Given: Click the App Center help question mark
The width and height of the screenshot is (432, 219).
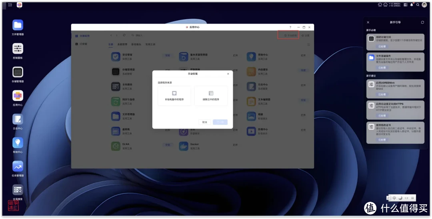Looking at the screenshot, I should pyautogui.click(x=290, y=27).
